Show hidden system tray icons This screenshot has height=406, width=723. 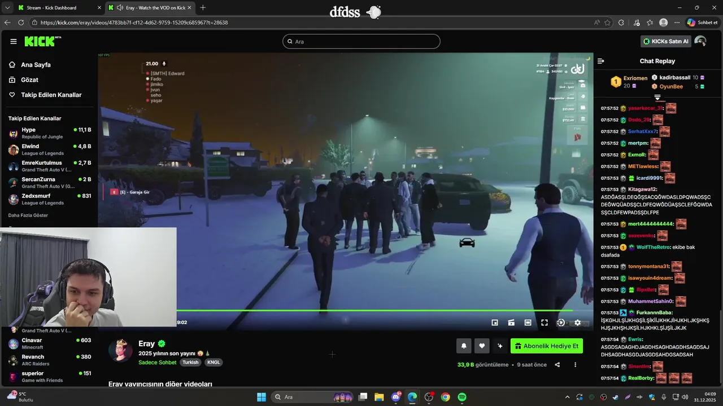click(x=568, y=397)
